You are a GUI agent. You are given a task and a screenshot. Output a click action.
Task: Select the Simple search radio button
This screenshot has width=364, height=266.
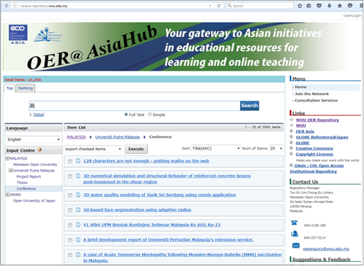150,115
